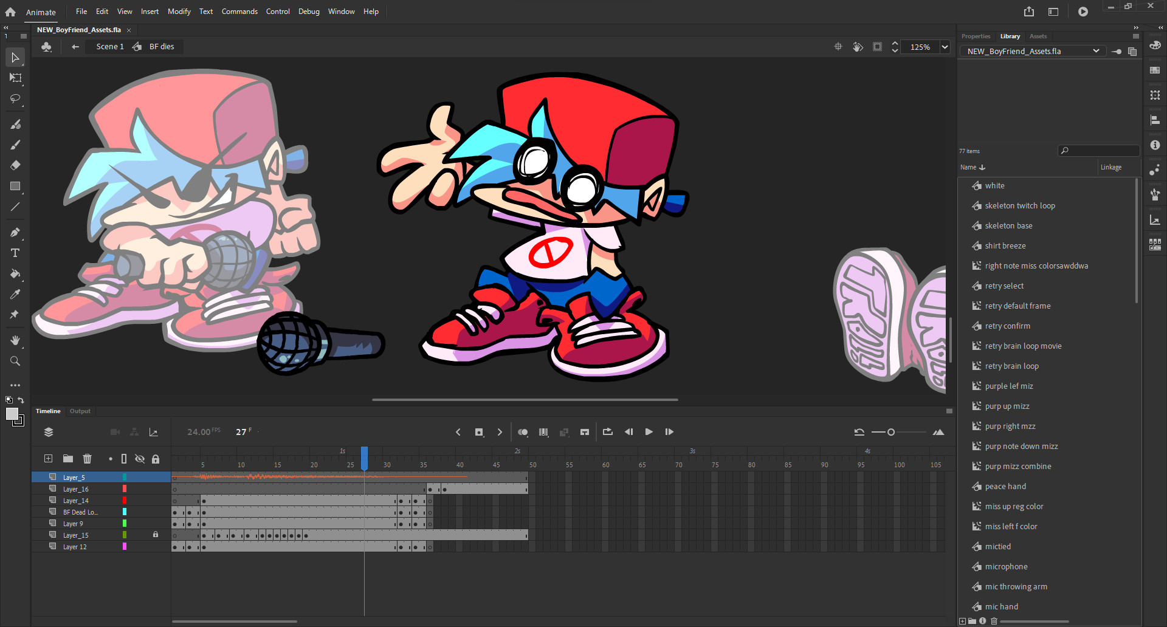Screen dimensions: 1167x627
Task: Select the Selection tool
Action: pyautogui.click(x=15, y=57)
